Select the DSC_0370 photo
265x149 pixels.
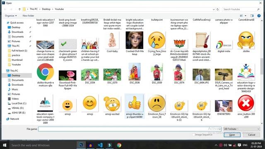pos(112,76)
